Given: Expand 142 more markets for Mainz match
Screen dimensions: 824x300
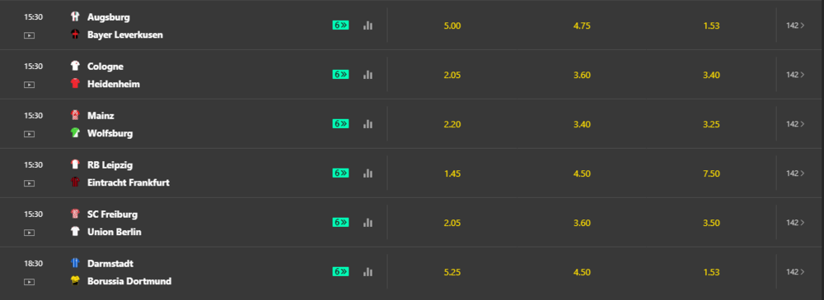Looking at the screenshot, I should 795,124.
